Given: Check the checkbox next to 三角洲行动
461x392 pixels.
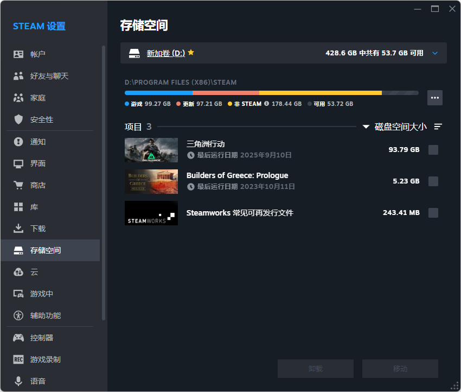Looking at the screenshot, I should [433, 149].
